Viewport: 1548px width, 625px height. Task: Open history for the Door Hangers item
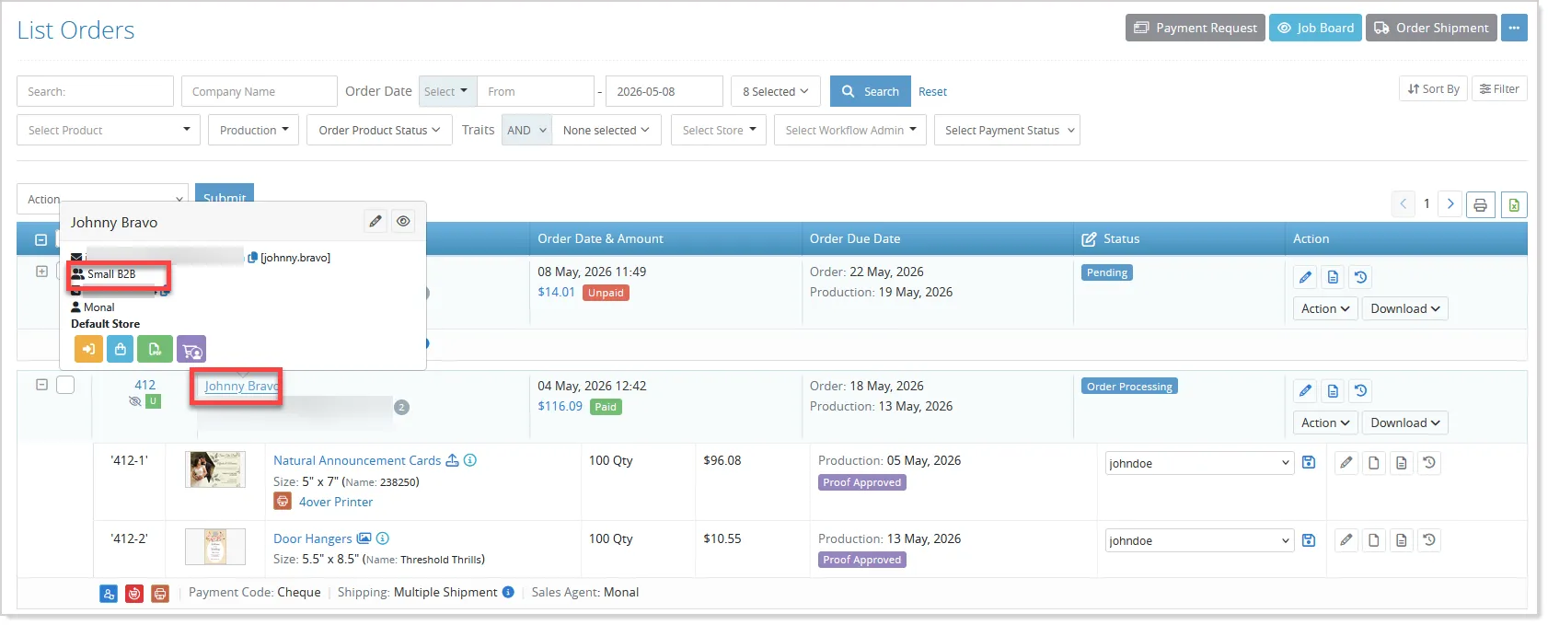pos(1429,540)
